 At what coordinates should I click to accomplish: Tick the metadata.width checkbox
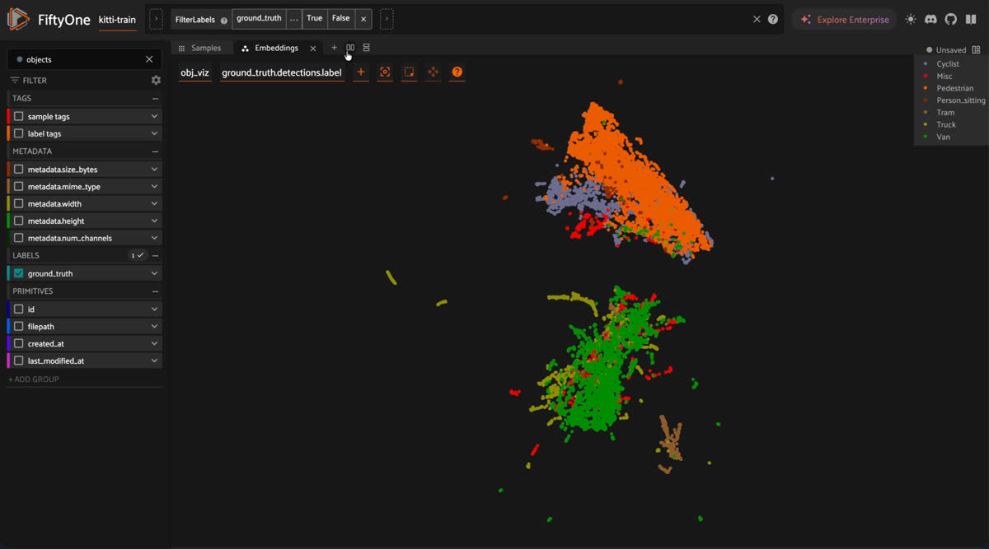(19, 203)
